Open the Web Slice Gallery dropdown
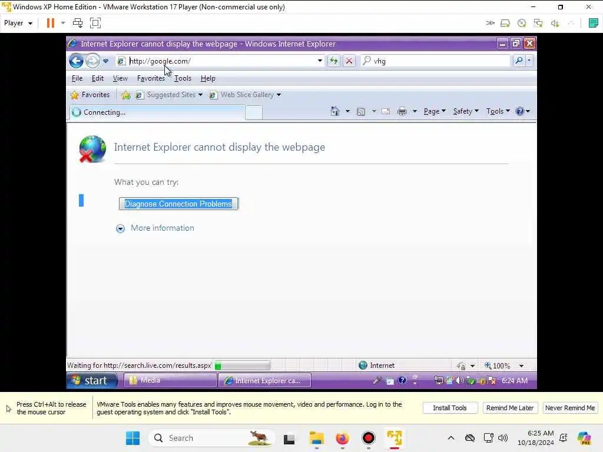The height and width of the screenshot is (452, 603). point(245,95)
